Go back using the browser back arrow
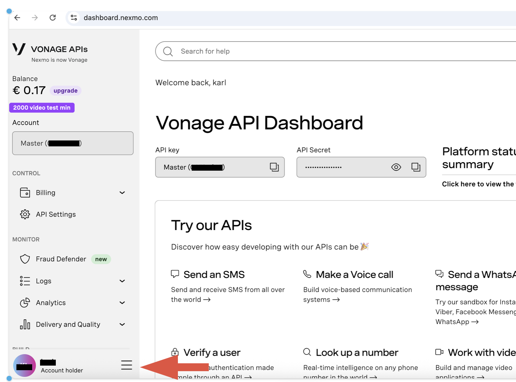The image size is (516, 382). (x=17, y=18)
